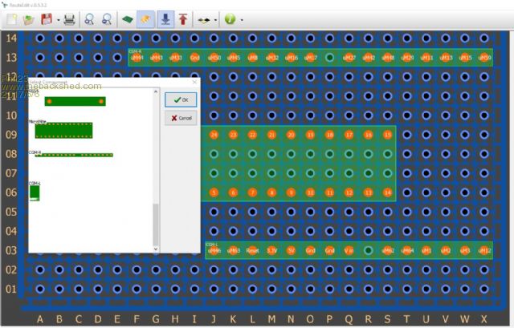Click the first magnifier zoom icon
This screenshot has height=328, width=514.
point(90,18)
